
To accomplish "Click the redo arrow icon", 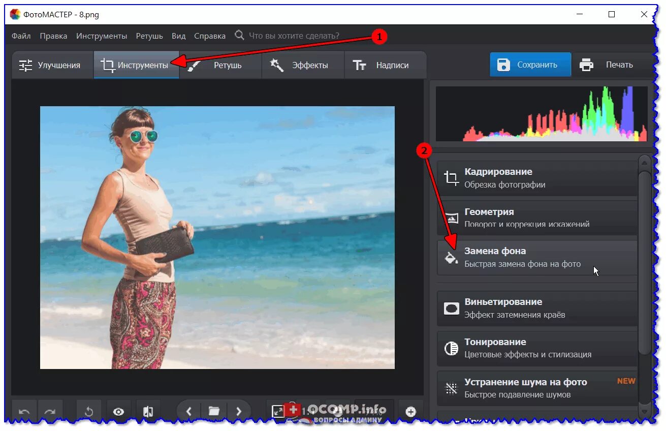I will (51, 411).
